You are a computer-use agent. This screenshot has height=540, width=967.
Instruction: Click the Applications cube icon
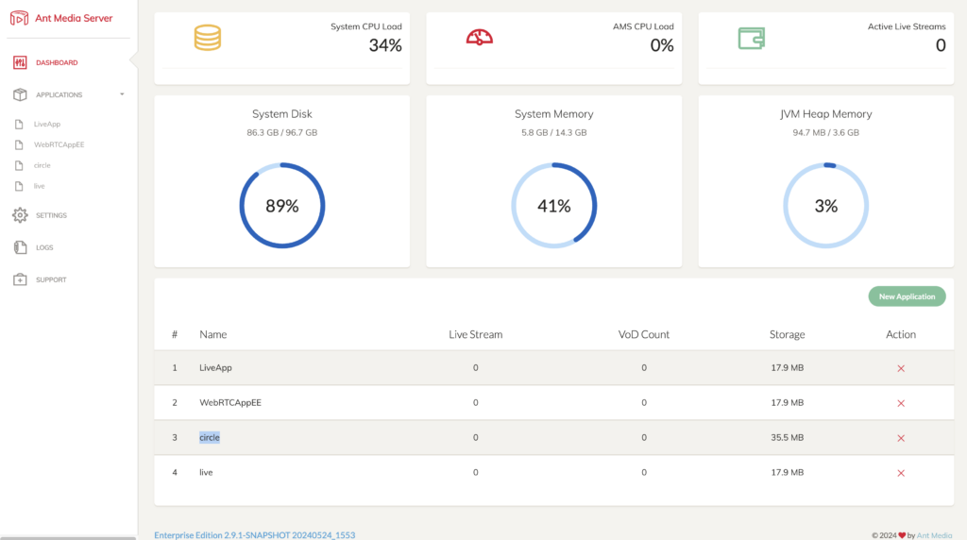20,94
